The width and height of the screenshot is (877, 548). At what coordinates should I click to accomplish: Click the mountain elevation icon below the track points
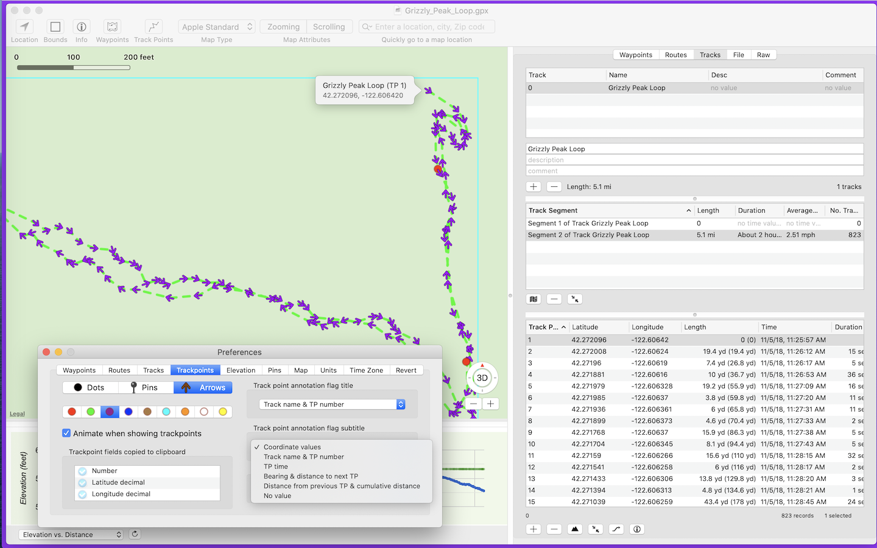point(575,529)
